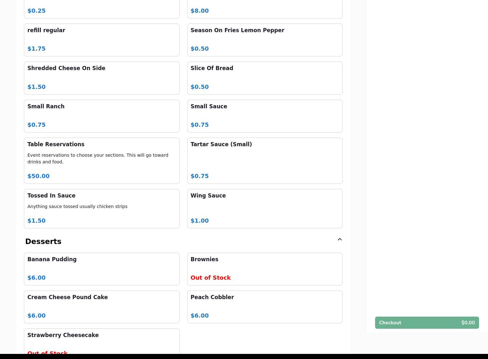Select Tartar Sauce (Small)
This screenshot has width=488, height=359.
point(264,160)
